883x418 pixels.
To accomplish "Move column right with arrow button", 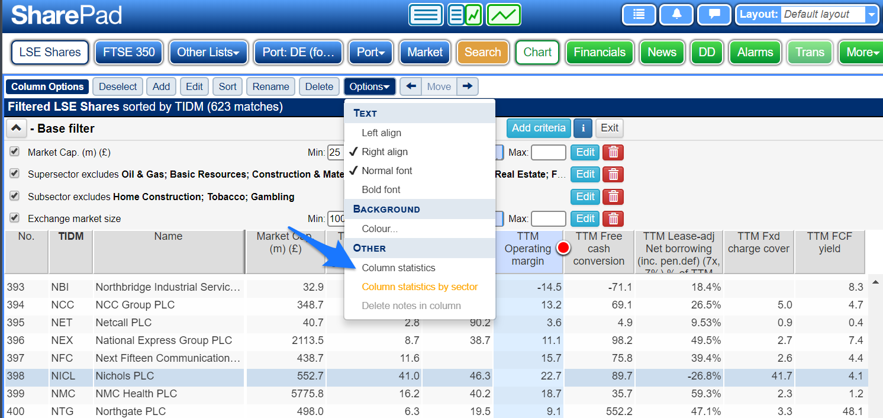I will pos(468,86).
